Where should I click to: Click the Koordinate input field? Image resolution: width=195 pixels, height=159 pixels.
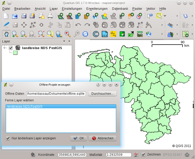72,155
